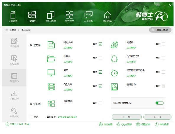Viewport: 175px width, 134px height.
Task: Open 帮助视频 in the footer
Action: click(x=162, y=125)
